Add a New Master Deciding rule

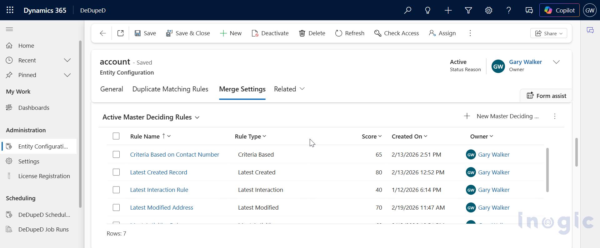[x=501, y=116]
